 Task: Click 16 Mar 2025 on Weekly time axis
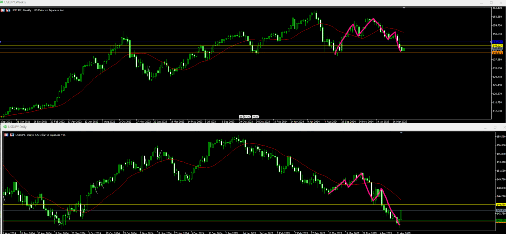(x=400, y=122)
